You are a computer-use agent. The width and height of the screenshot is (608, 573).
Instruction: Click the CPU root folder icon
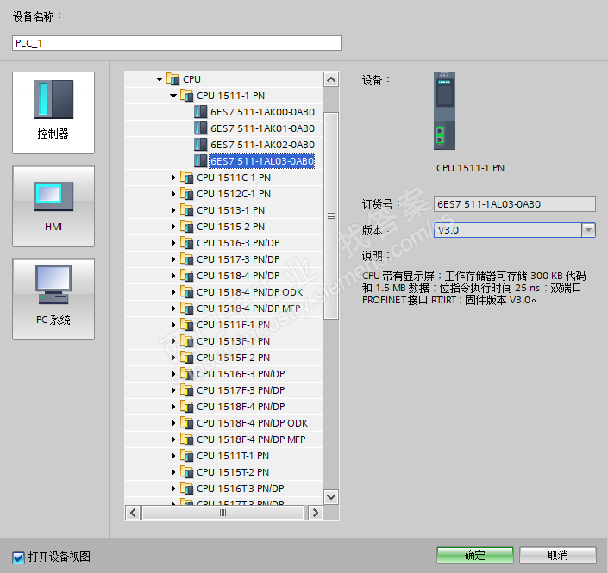[x=173, y=79]
